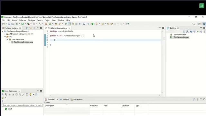
Task: Toggle Mark Occurrences in the toolbar
Action: click(70, 24)
